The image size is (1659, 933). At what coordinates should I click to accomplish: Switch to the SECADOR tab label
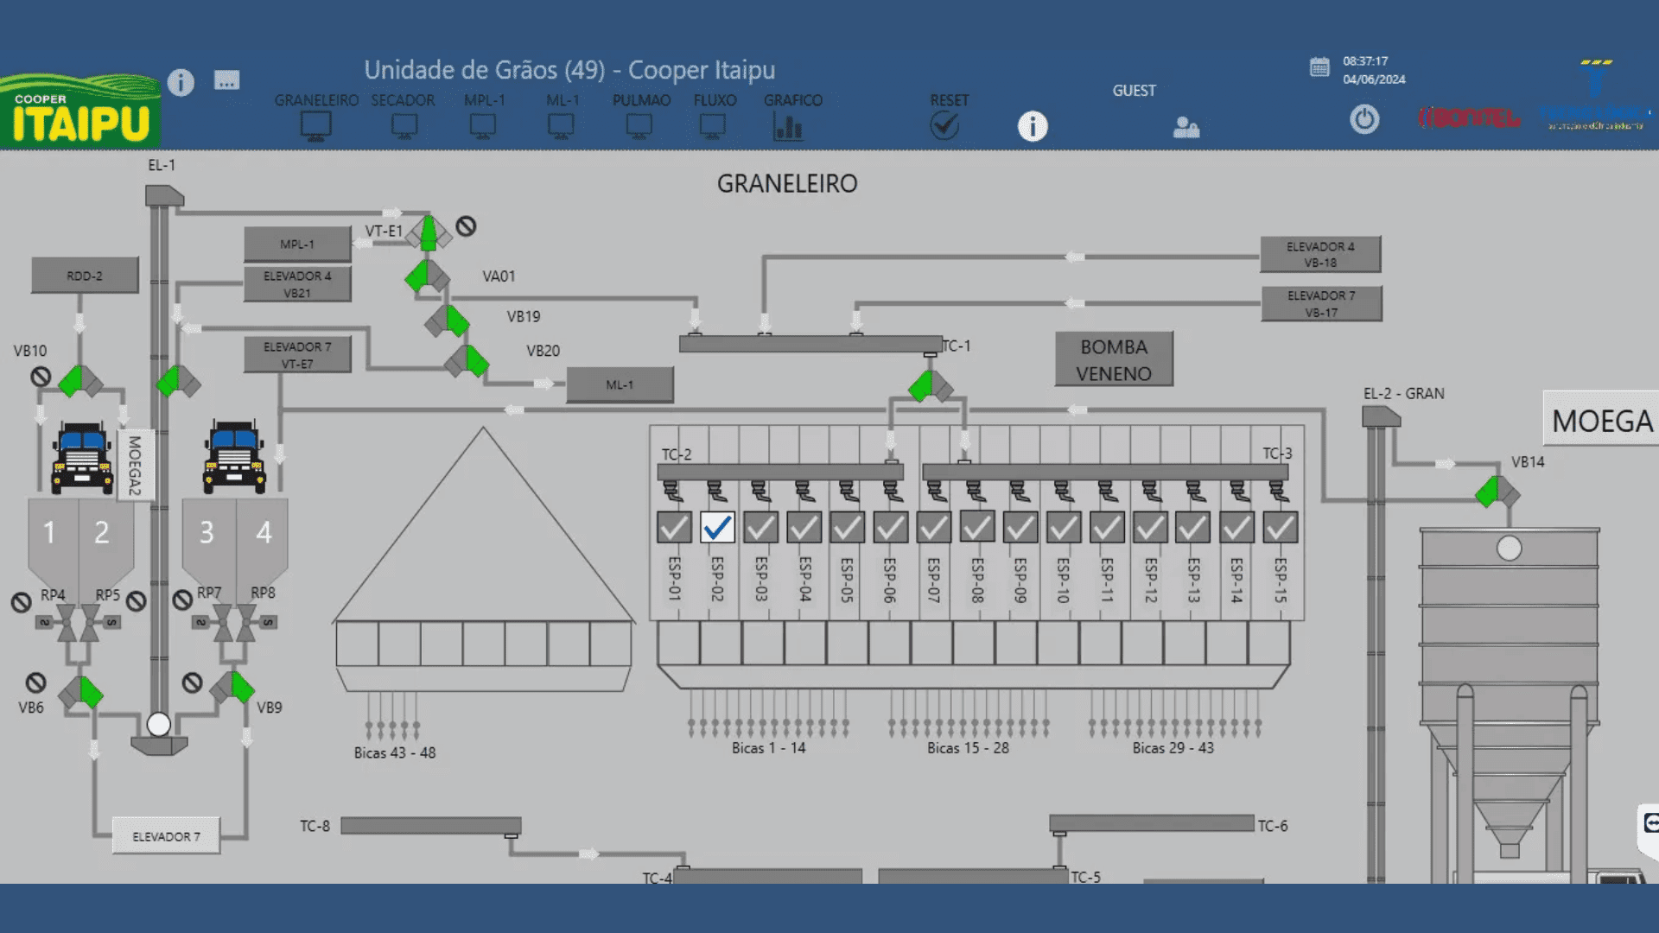pos(404,100)
